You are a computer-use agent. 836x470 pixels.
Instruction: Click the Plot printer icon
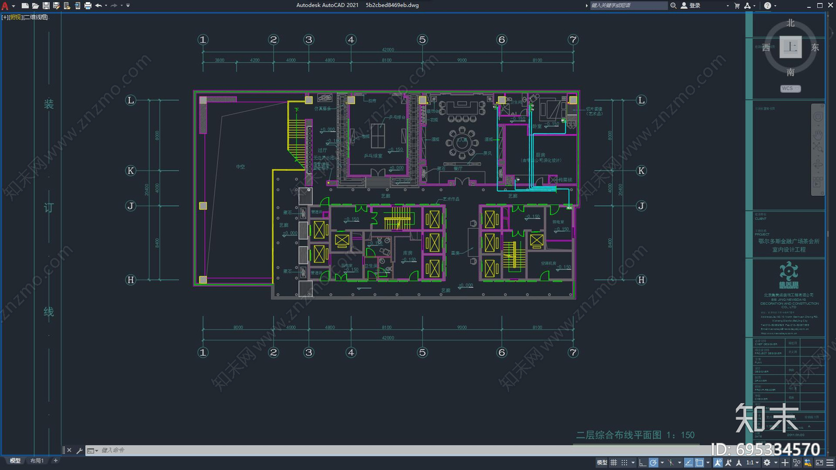click(x=88, y=6)
